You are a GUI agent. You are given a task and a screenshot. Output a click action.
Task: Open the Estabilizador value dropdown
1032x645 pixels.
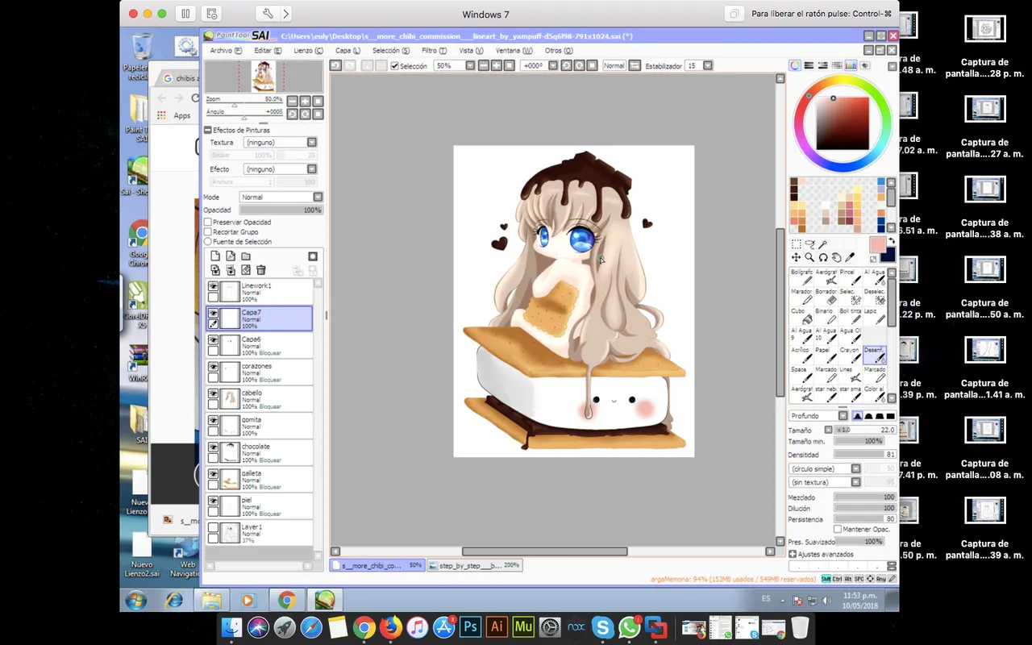click(x=708, y=65)
